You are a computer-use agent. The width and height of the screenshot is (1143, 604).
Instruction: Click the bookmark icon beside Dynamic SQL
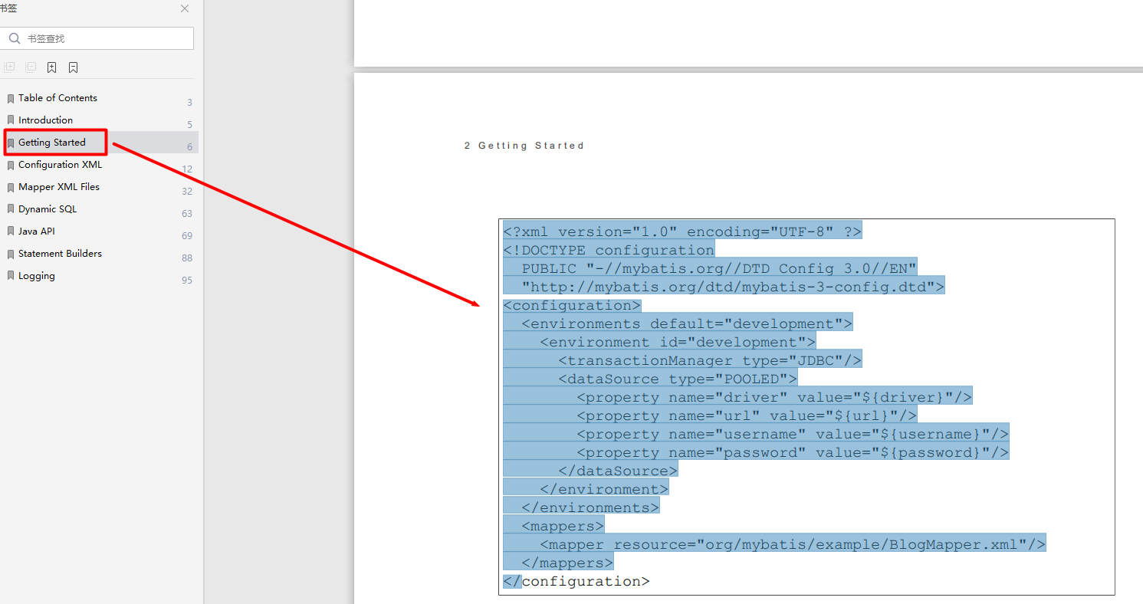point(11,210)
